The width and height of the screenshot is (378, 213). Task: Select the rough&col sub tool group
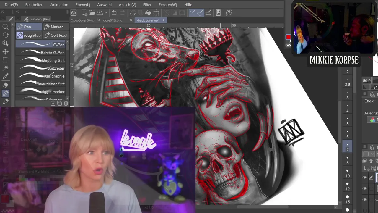pyautogui.click(x=29, y=35)
